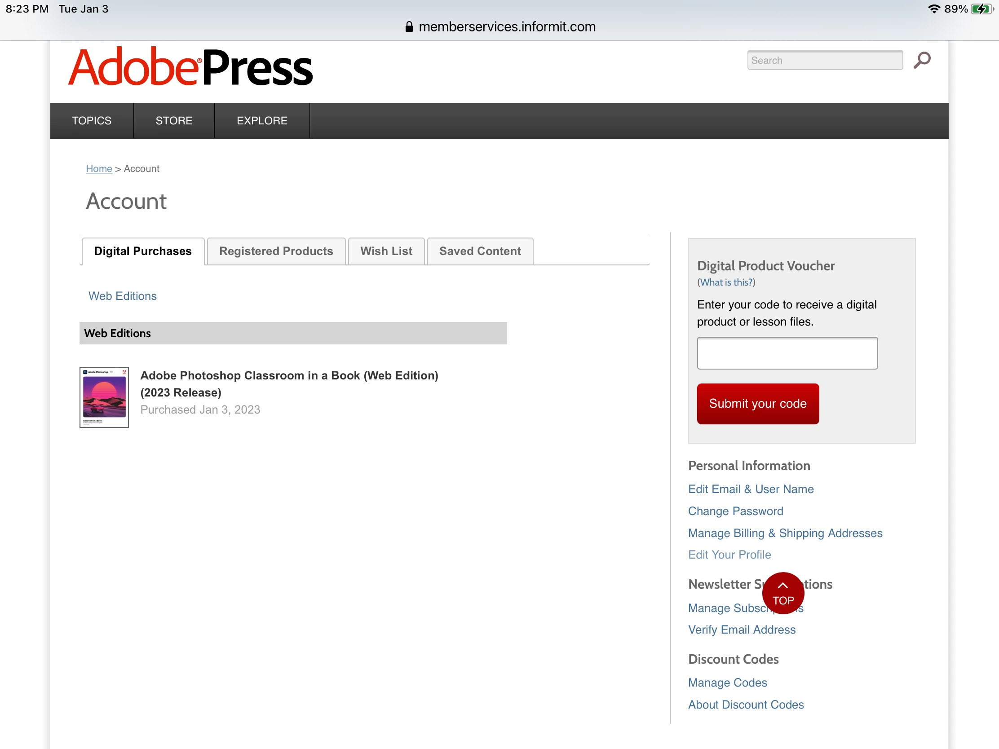The width and height of the screenshot is (999, 749).
Task: Tap the red TOP scroll button
Action: 782,593
